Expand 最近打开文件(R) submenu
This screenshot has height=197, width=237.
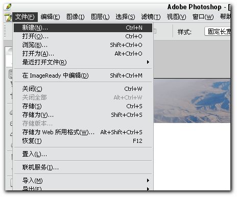[83, 62]
